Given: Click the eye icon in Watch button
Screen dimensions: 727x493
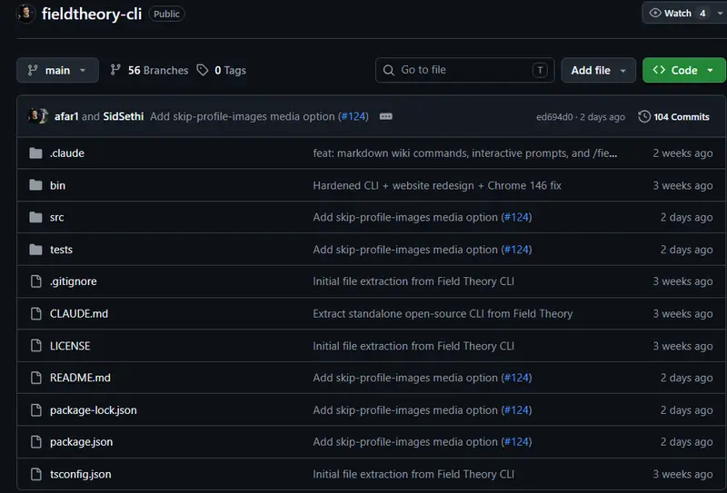Looking at the screenshot, I should click(654, 13).
